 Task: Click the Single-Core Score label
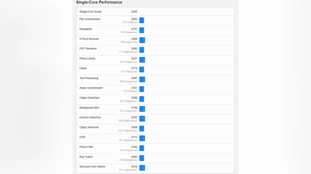90,12
